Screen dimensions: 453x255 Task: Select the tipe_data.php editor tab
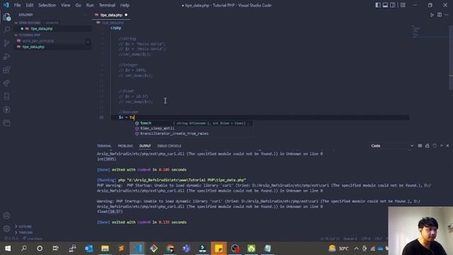[111, 15]
